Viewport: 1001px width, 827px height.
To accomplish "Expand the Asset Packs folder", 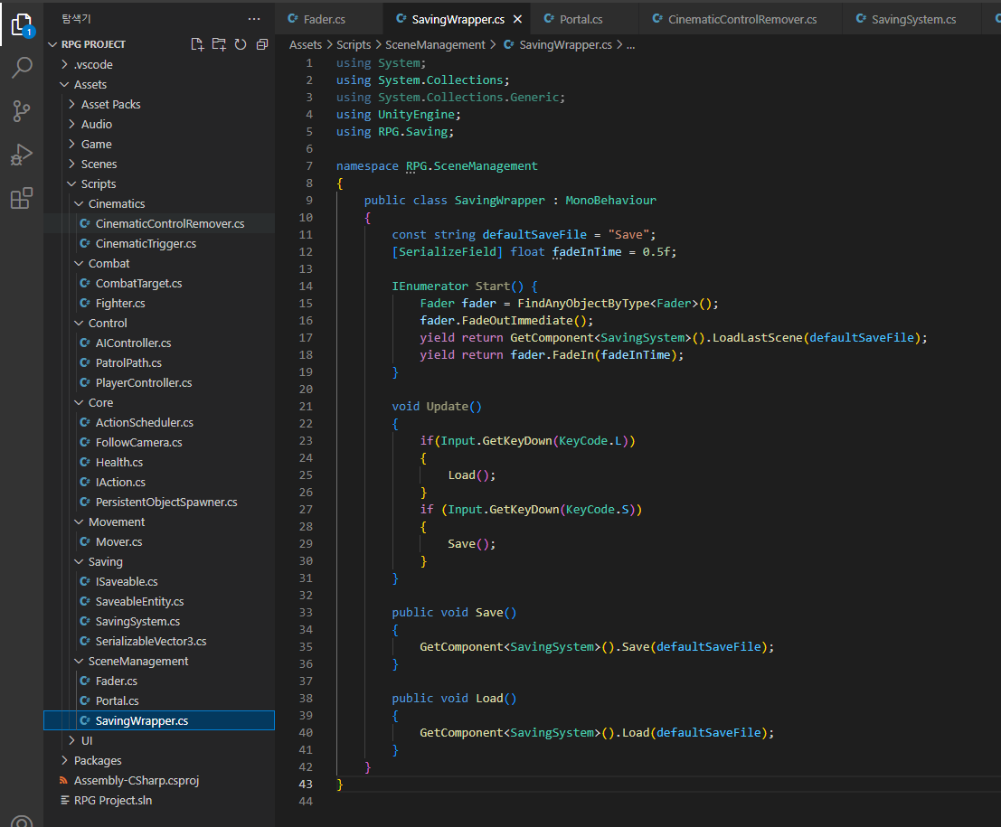I will [110, 104].
